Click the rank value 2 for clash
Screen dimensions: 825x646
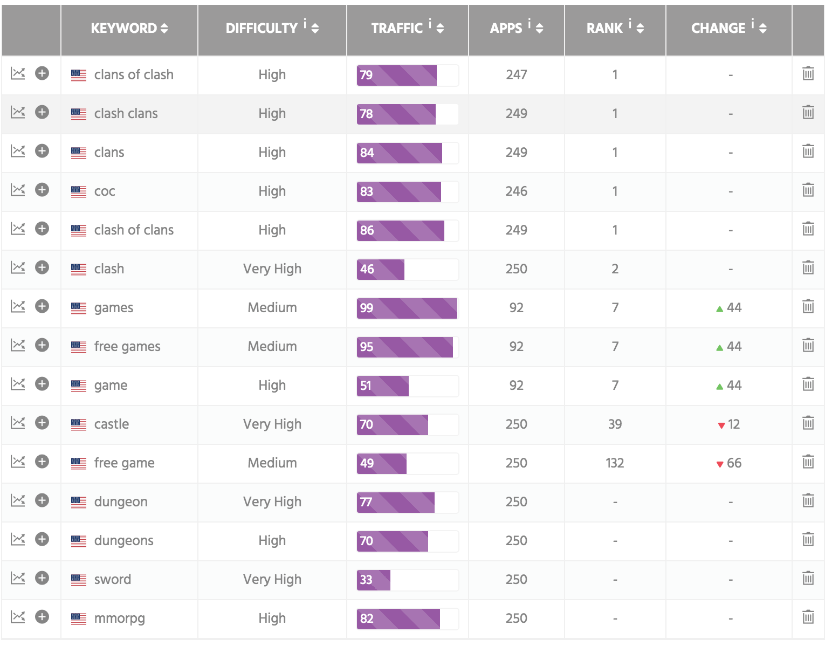pyautogui.click(x=615, y=269)
